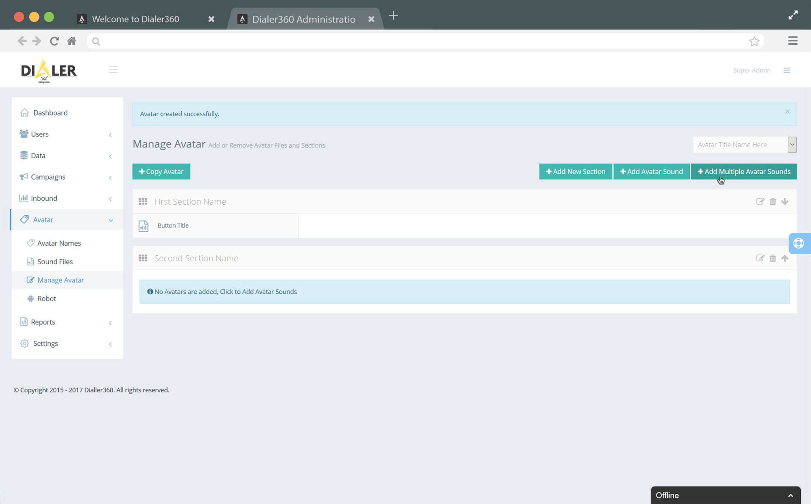
Task: Open the blue support widget on right edge
Action: pyautogui.click(x=799, y=244)
